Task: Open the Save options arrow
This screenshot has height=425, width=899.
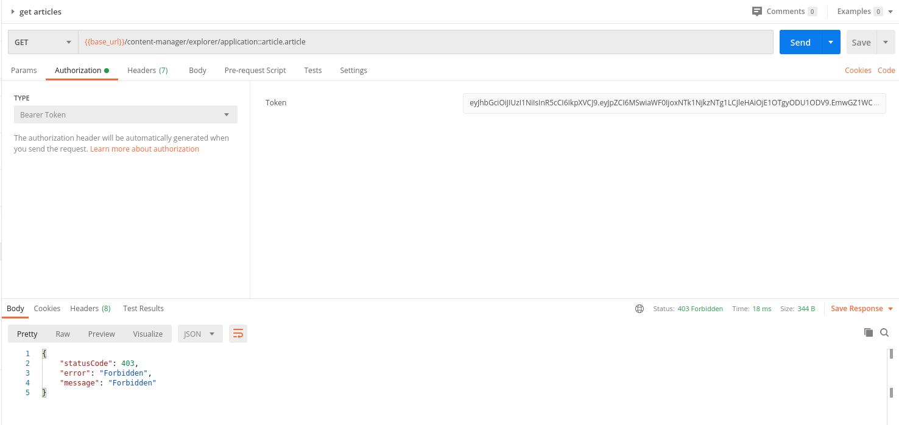Action: pos(885,42)
